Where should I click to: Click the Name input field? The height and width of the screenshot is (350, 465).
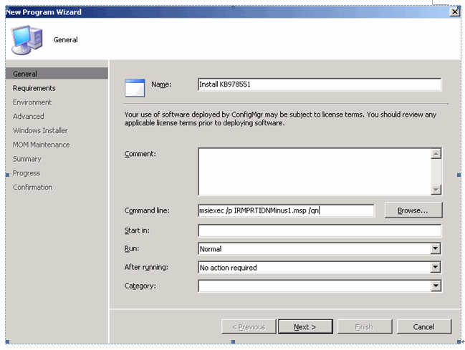click(320, 84)
